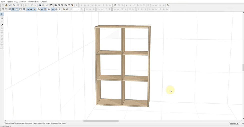The width and height of the screenshot is (244, 127).
Task: Switch to the Вид спереди tab
Action: click(38, 123)
